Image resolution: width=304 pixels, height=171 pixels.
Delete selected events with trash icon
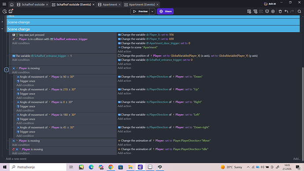tap(280, 11)
